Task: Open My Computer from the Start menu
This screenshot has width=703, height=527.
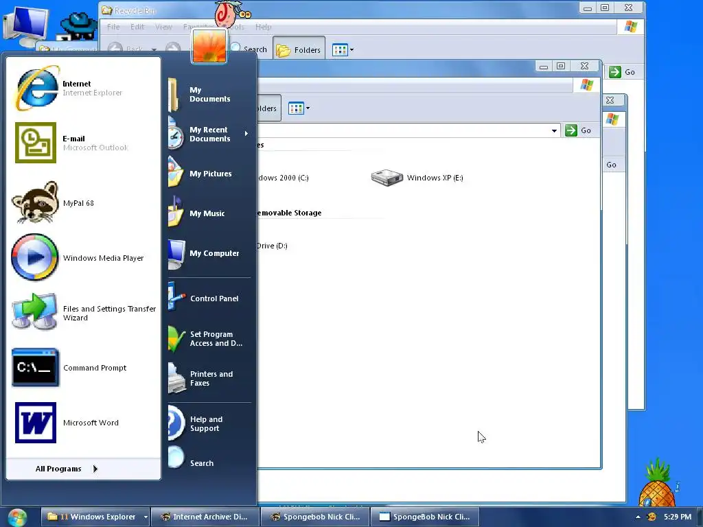Action: click(x=209, y=253)
